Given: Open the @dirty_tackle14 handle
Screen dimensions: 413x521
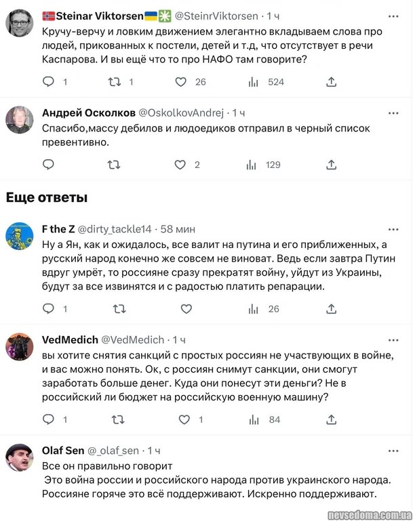Looking at the screenshot, I should 115,228.
